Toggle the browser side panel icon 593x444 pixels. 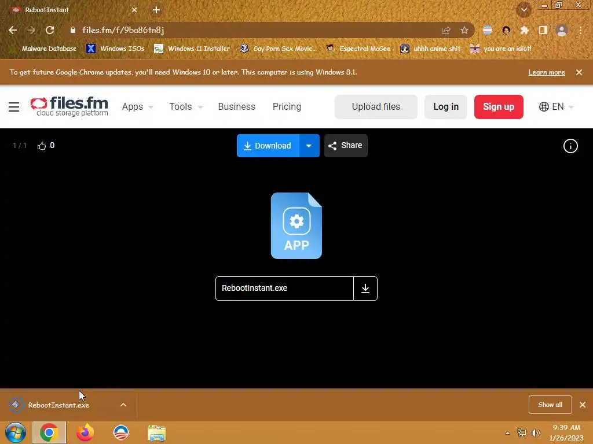click(x=543, y=30)
